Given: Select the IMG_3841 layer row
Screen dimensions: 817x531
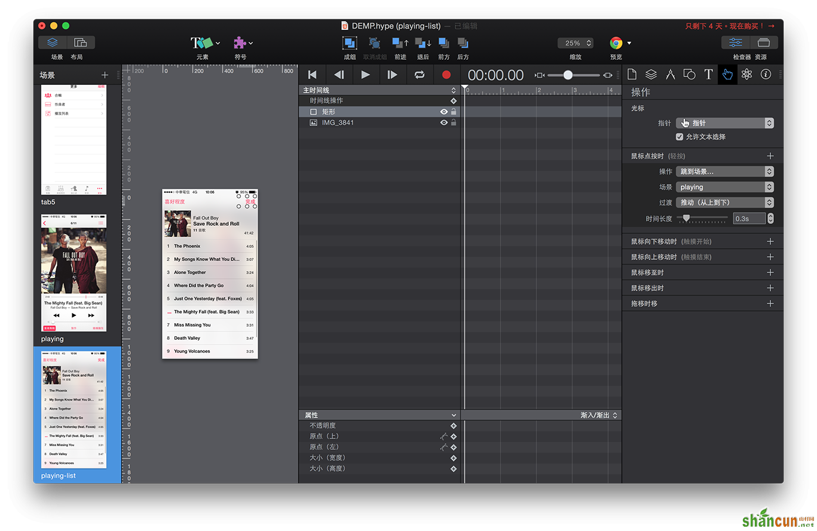Looking at the screenshot, I should tap(380, 122).
